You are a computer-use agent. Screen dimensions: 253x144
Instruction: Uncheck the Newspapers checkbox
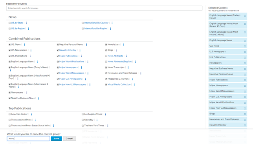click(x=9, y=93)
